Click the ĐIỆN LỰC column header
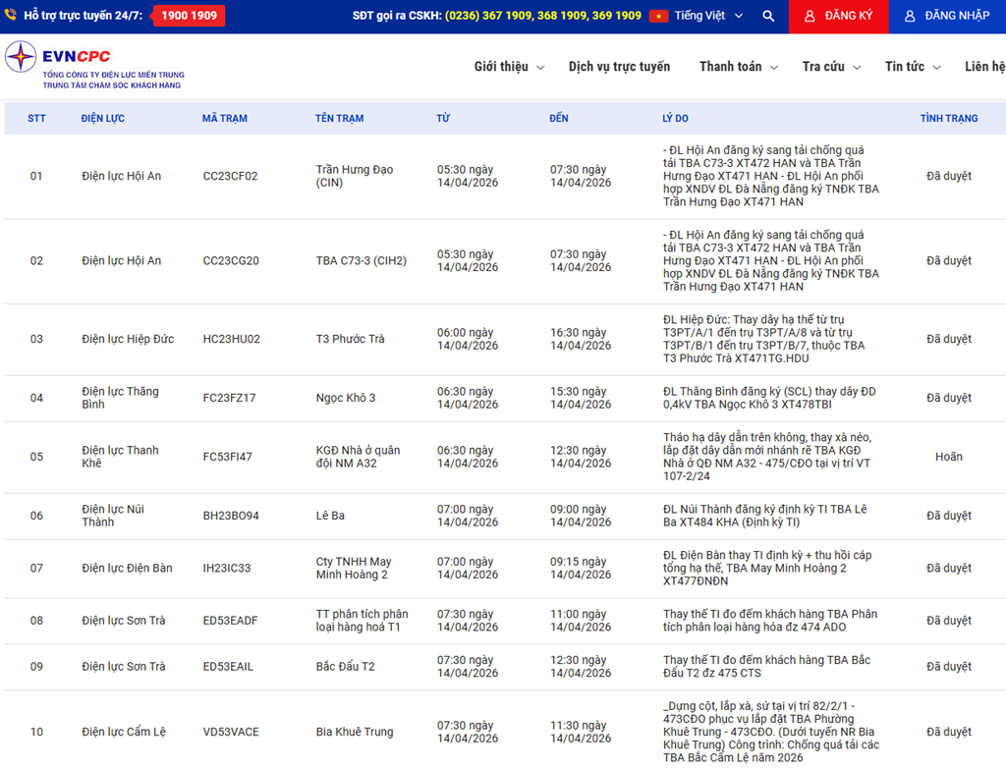The width and height of the screenshot is (1006, 768). [102, 119]
